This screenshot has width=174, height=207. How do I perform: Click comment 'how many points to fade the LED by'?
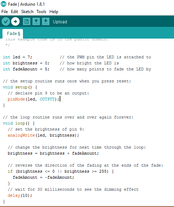point(106,69)
